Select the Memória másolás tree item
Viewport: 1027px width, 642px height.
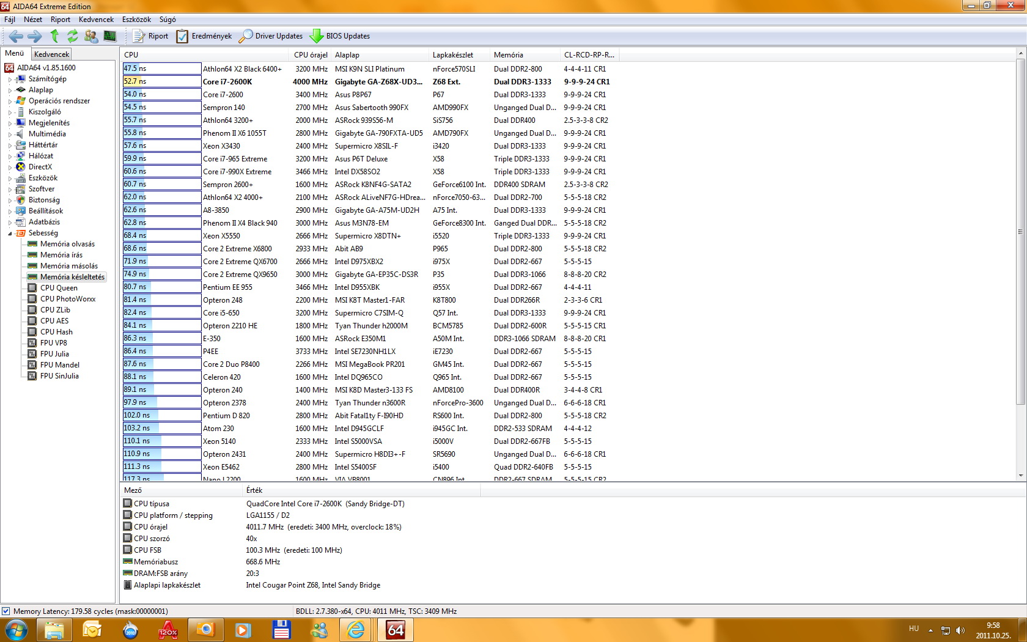(69, 266)
